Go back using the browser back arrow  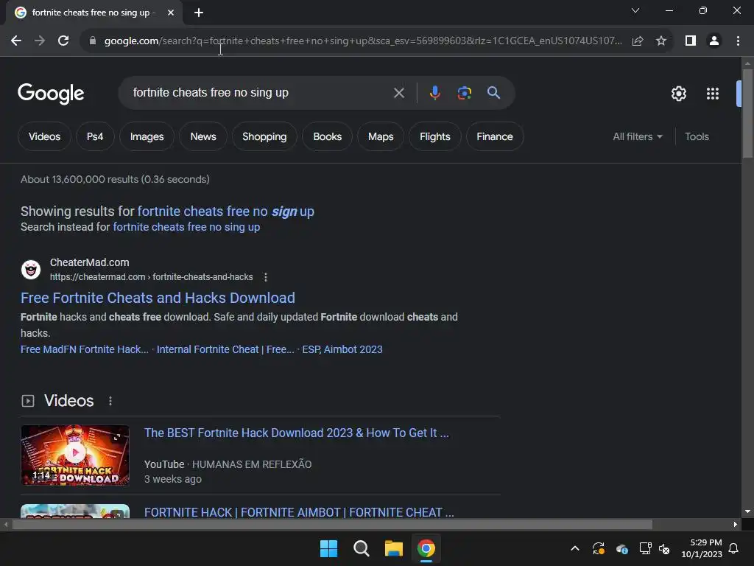click(x=16, y=41)
